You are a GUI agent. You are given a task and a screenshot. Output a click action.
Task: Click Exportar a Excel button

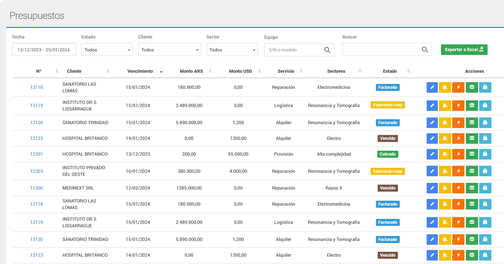464,50
